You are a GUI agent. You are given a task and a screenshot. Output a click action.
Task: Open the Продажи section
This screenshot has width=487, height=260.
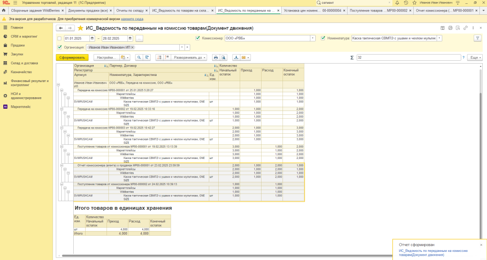tap(18, 45)
